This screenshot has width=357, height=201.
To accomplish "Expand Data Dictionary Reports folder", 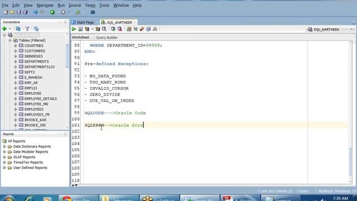I will coord(4,146).
